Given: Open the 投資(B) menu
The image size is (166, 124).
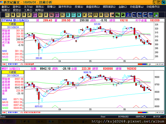Looking at the screenshot, I should (x=79, y=7).
